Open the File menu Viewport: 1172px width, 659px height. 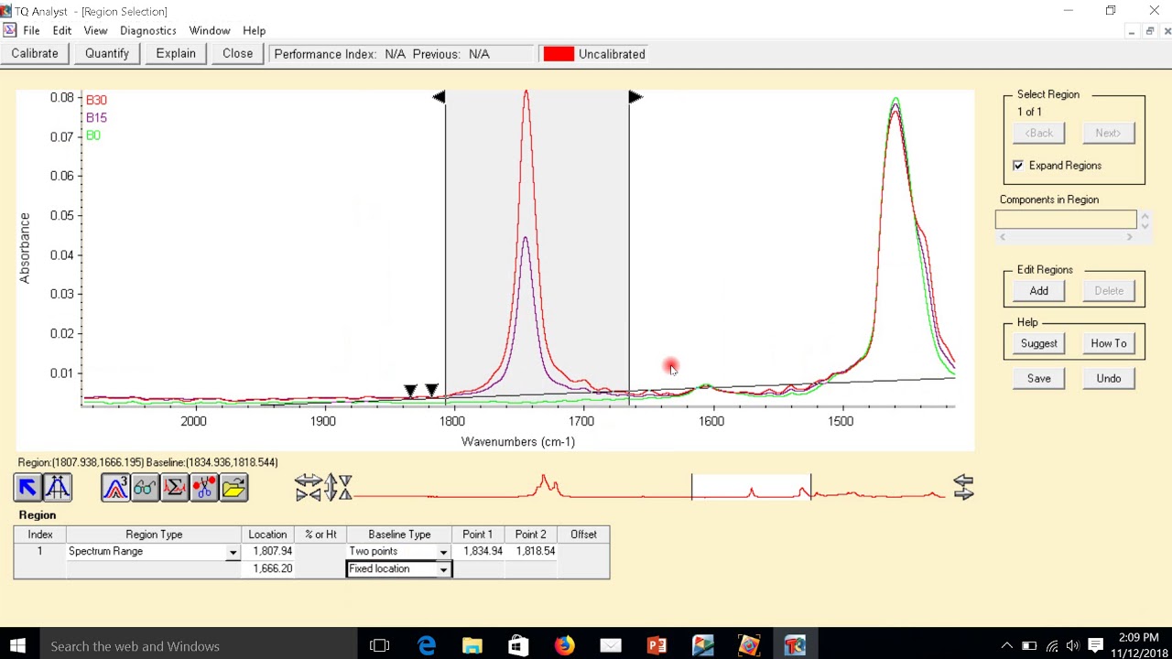(x=31, y=30)
